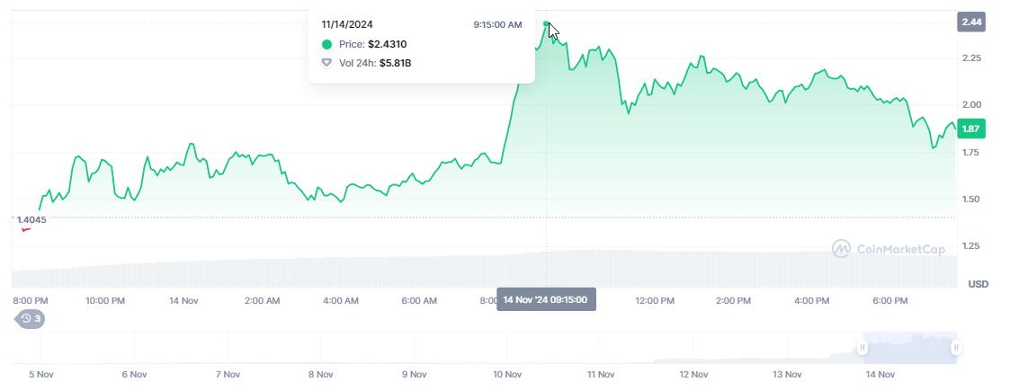Click the 10 Nov date in navigator
1010x391 pixels.
tap(507, 374)
